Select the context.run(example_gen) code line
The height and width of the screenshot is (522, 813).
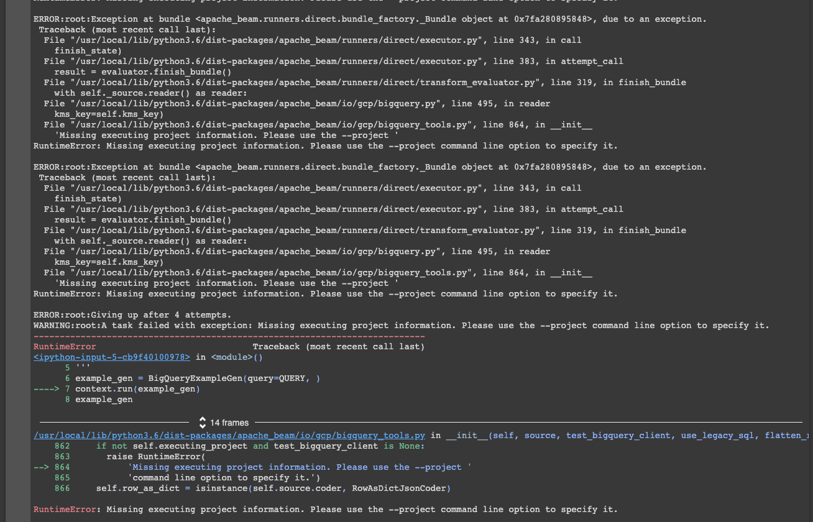[x=138, y=388]
